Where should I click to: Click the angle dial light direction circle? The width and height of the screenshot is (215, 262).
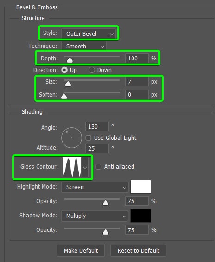click(71, 138)
